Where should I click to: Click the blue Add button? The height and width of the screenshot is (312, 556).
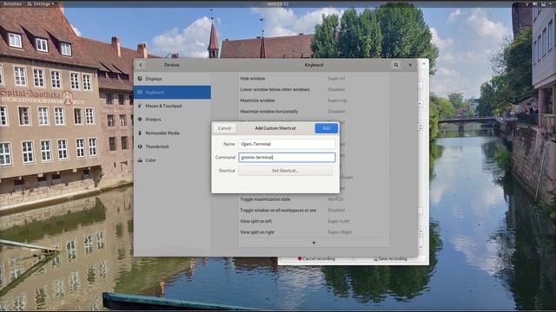click(x=327, y=128)
